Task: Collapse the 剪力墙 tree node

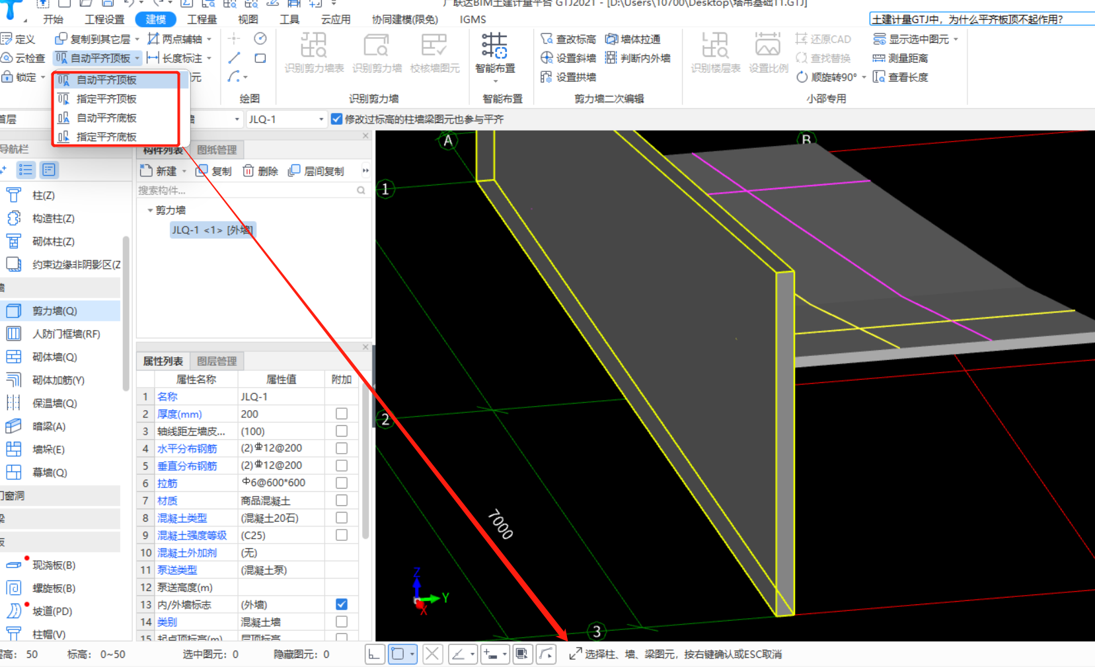Action: (150, 210)
